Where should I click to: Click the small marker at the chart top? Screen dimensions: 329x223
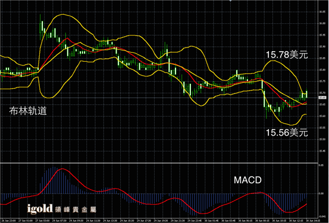coord(231,1)
